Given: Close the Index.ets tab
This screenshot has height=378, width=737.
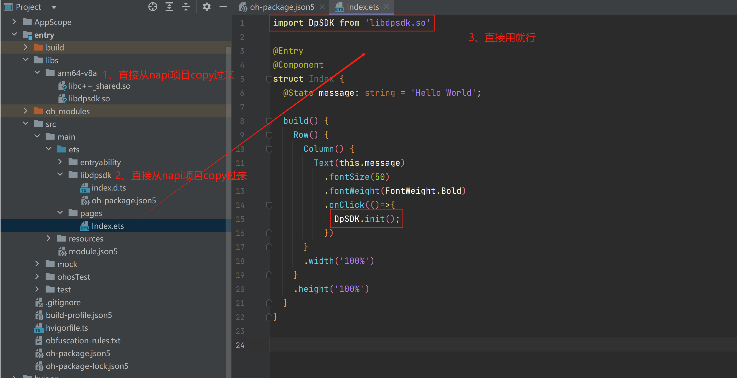Looking at the screenshot, I should (386, 7).
